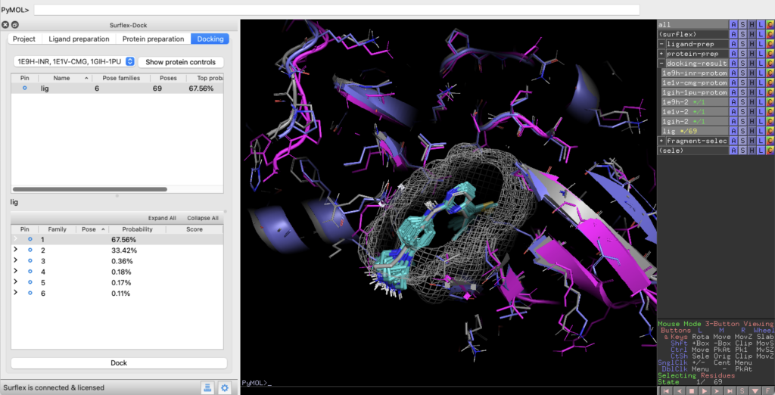
Task: Toggle the pin for pose family 3
Action: tap(30, 260)
